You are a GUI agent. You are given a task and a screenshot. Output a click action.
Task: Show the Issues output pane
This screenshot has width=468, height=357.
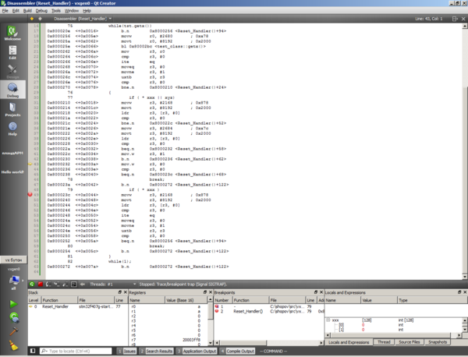pyautogui.click(x=126, y=351)
